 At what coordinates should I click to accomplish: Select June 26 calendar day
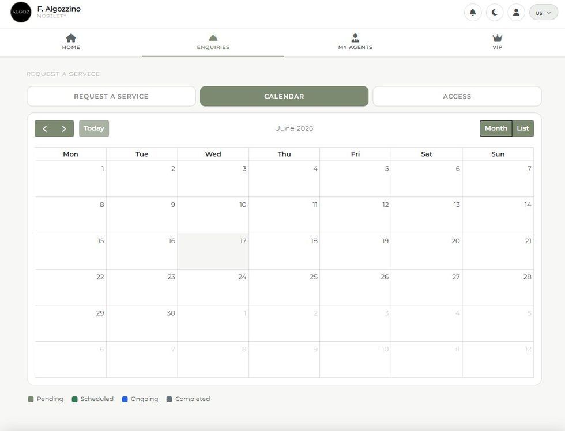(355, 288)
